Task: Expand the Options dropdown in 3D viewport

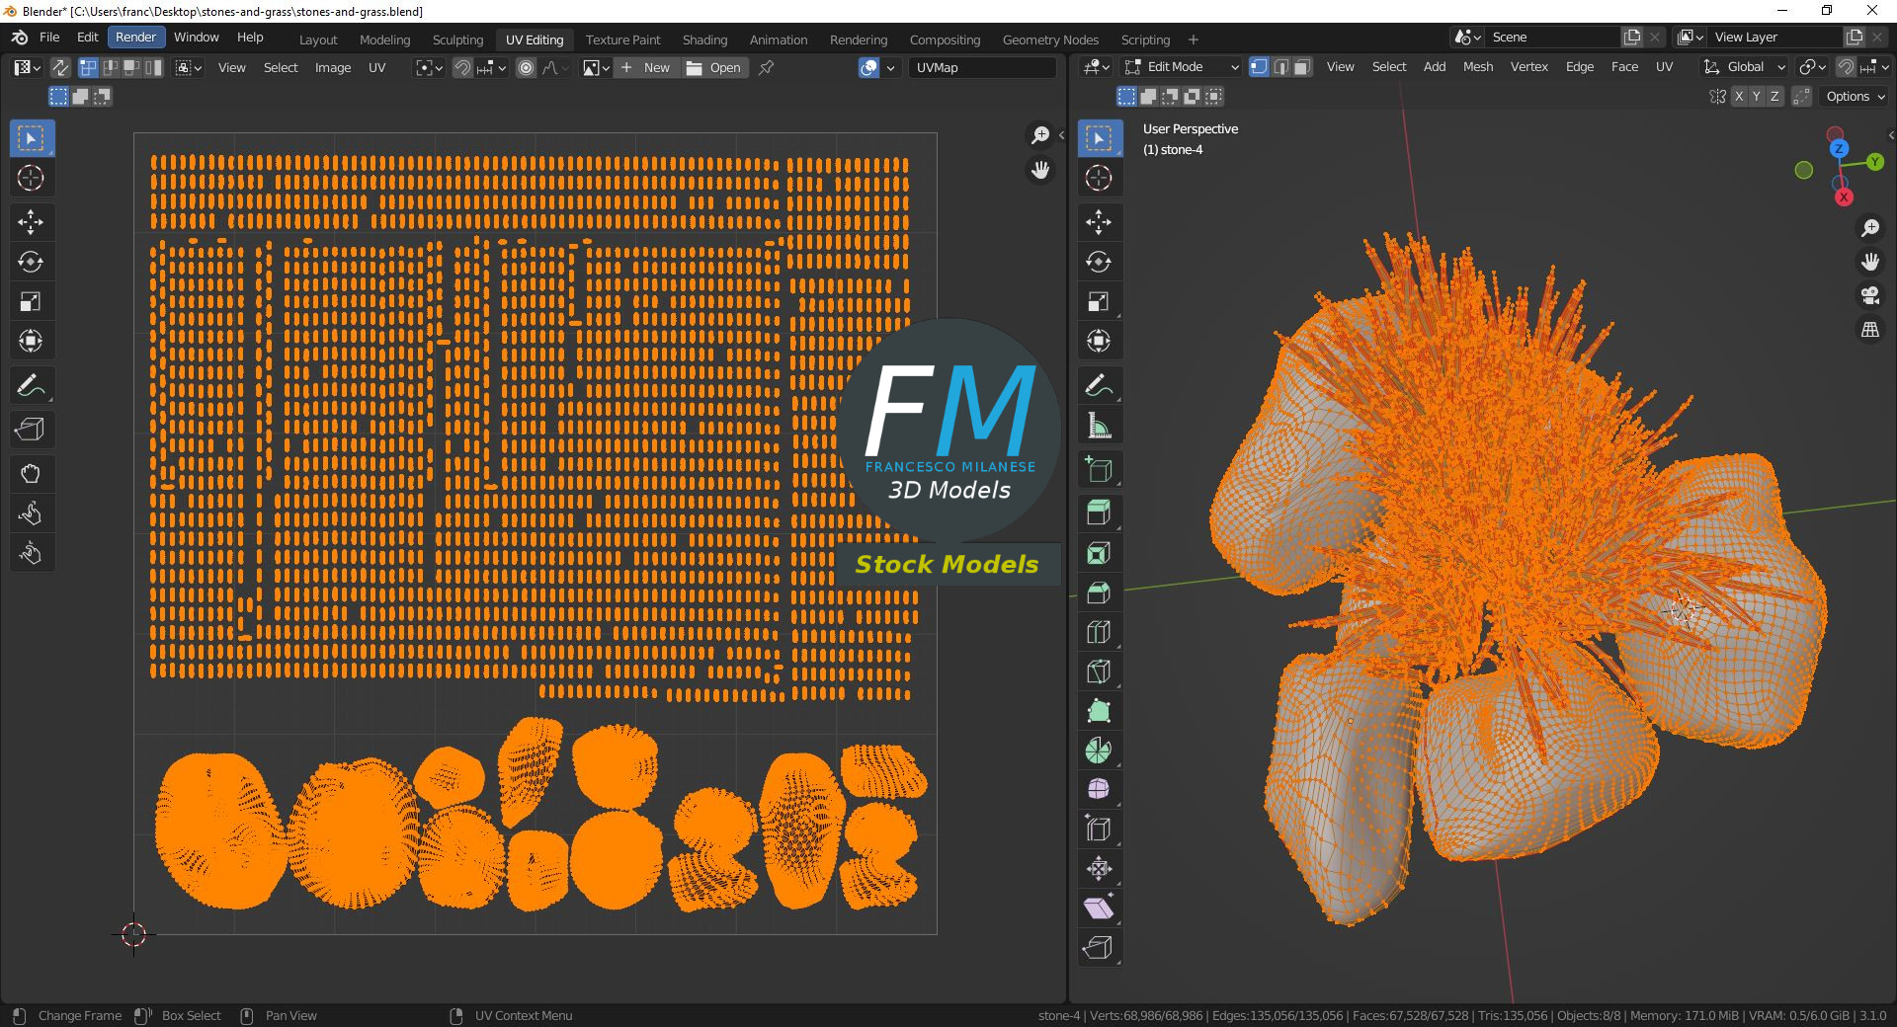Action: [x=1856, y=96]
